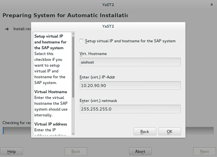Click the arrow icon beside Install step
Image resolution: width=217 pixels, height=157 pixels.
pyautogui.click(x=7, y=29)
